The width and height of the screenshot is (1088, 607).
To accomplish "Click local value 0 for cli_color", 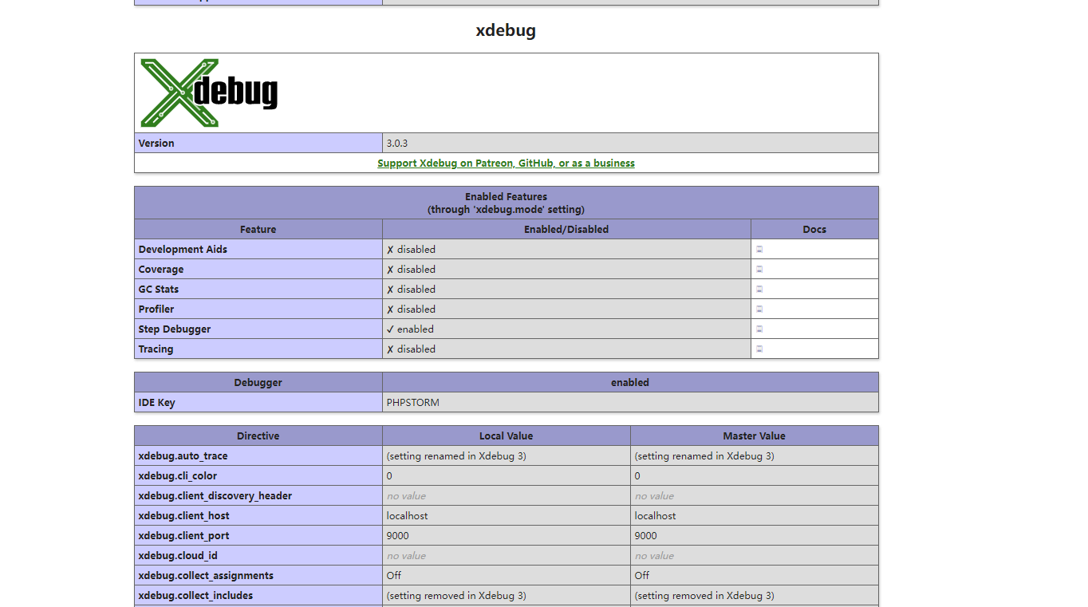I will pos(389,476).
